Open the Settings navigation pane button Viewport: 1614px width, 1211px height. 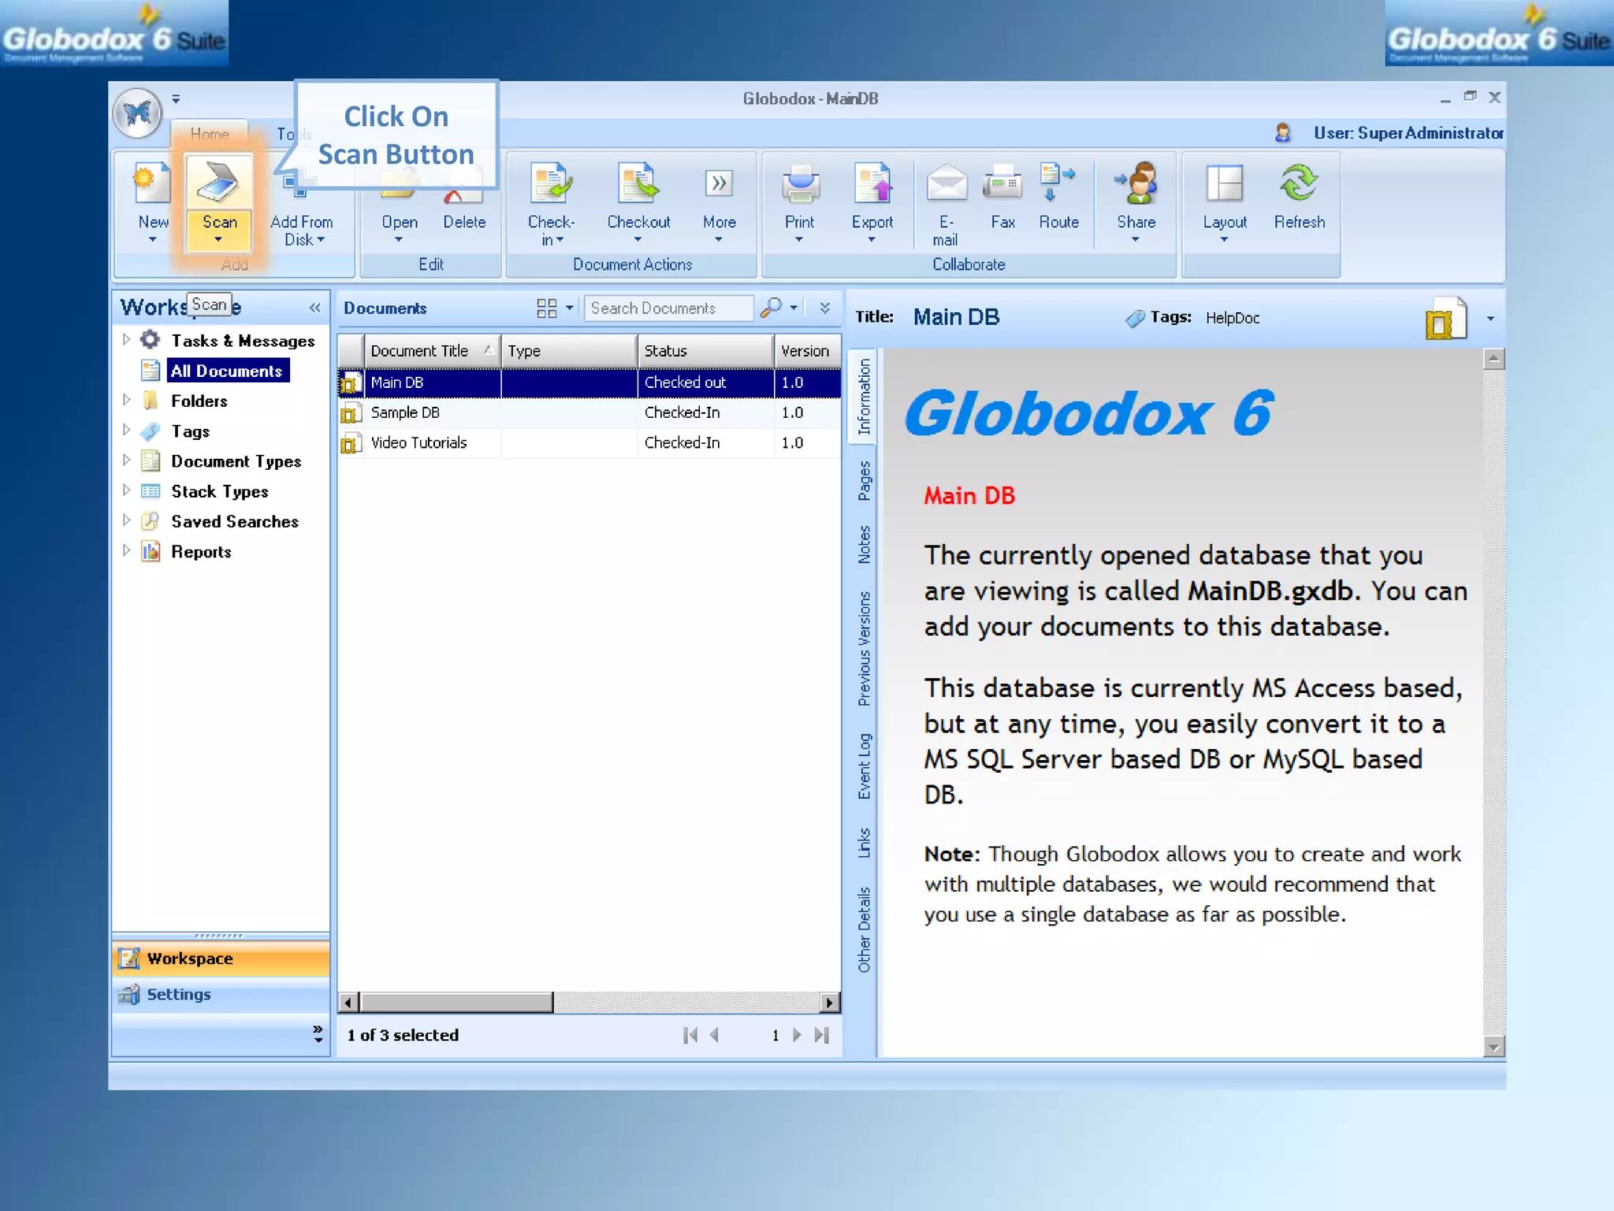pyautogui.click(x=178, y=994)
